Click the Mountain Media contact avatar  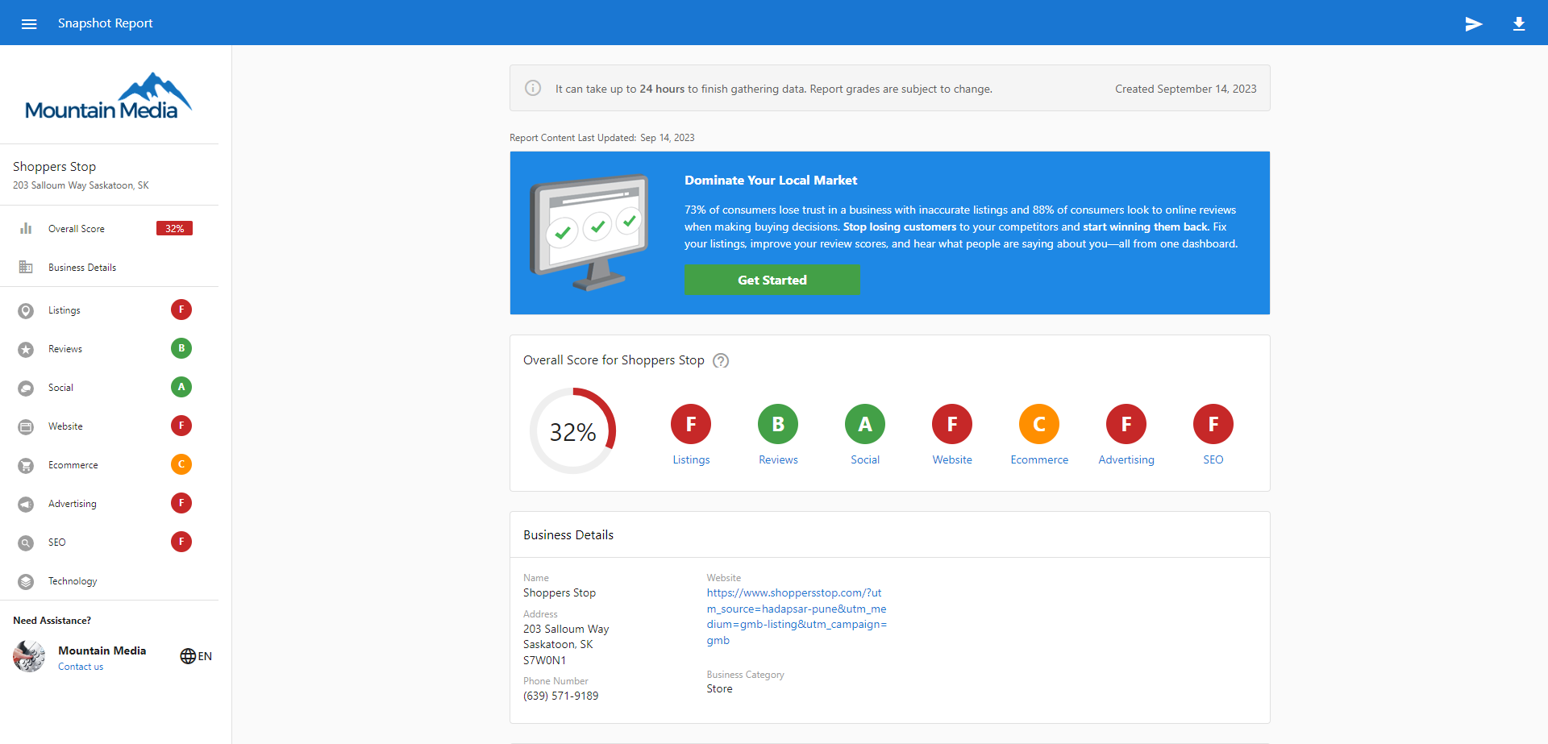tap(29, 656)
